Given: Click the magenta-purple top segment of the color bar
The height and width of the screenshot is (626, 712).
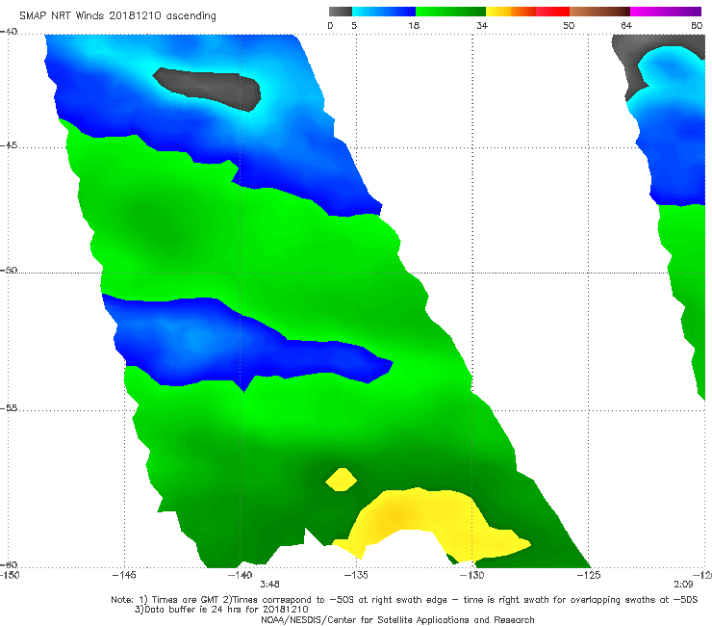Looking at the screenshot, I should (666, 12).
